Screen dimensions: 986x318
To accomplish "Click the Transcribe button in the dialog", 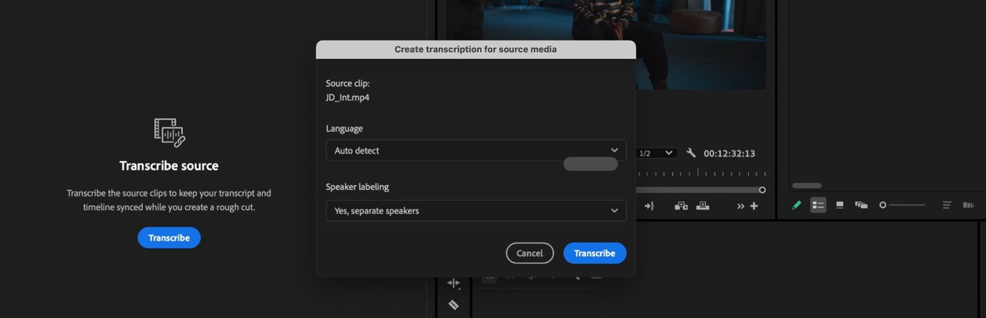I will pyautogui.click(x=594, y=253).
